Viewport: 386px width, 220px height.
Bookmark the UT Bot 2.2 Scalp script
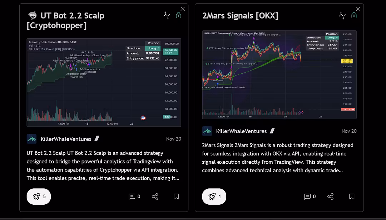(176, 197)
